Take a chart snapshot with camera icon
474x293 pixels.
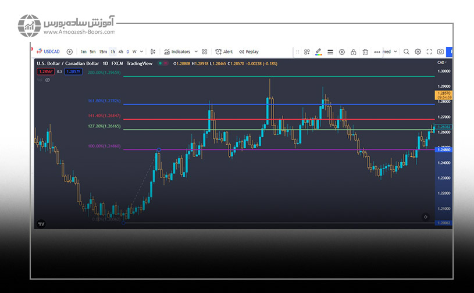click(x=440, y=52)
